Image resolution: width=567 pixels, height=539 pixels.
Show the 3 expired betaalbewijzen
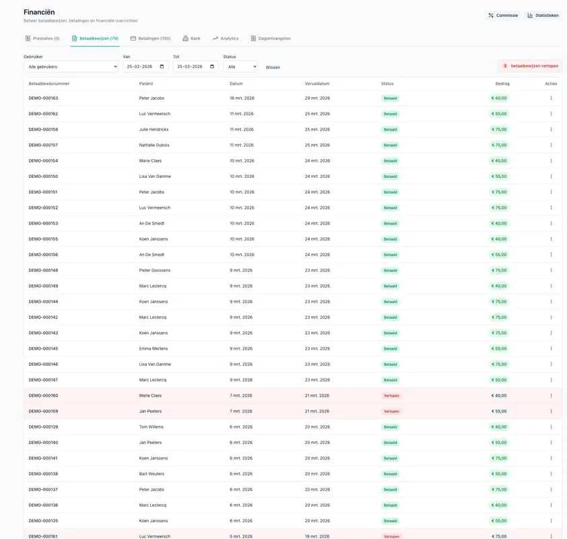[x=530, y=66]
